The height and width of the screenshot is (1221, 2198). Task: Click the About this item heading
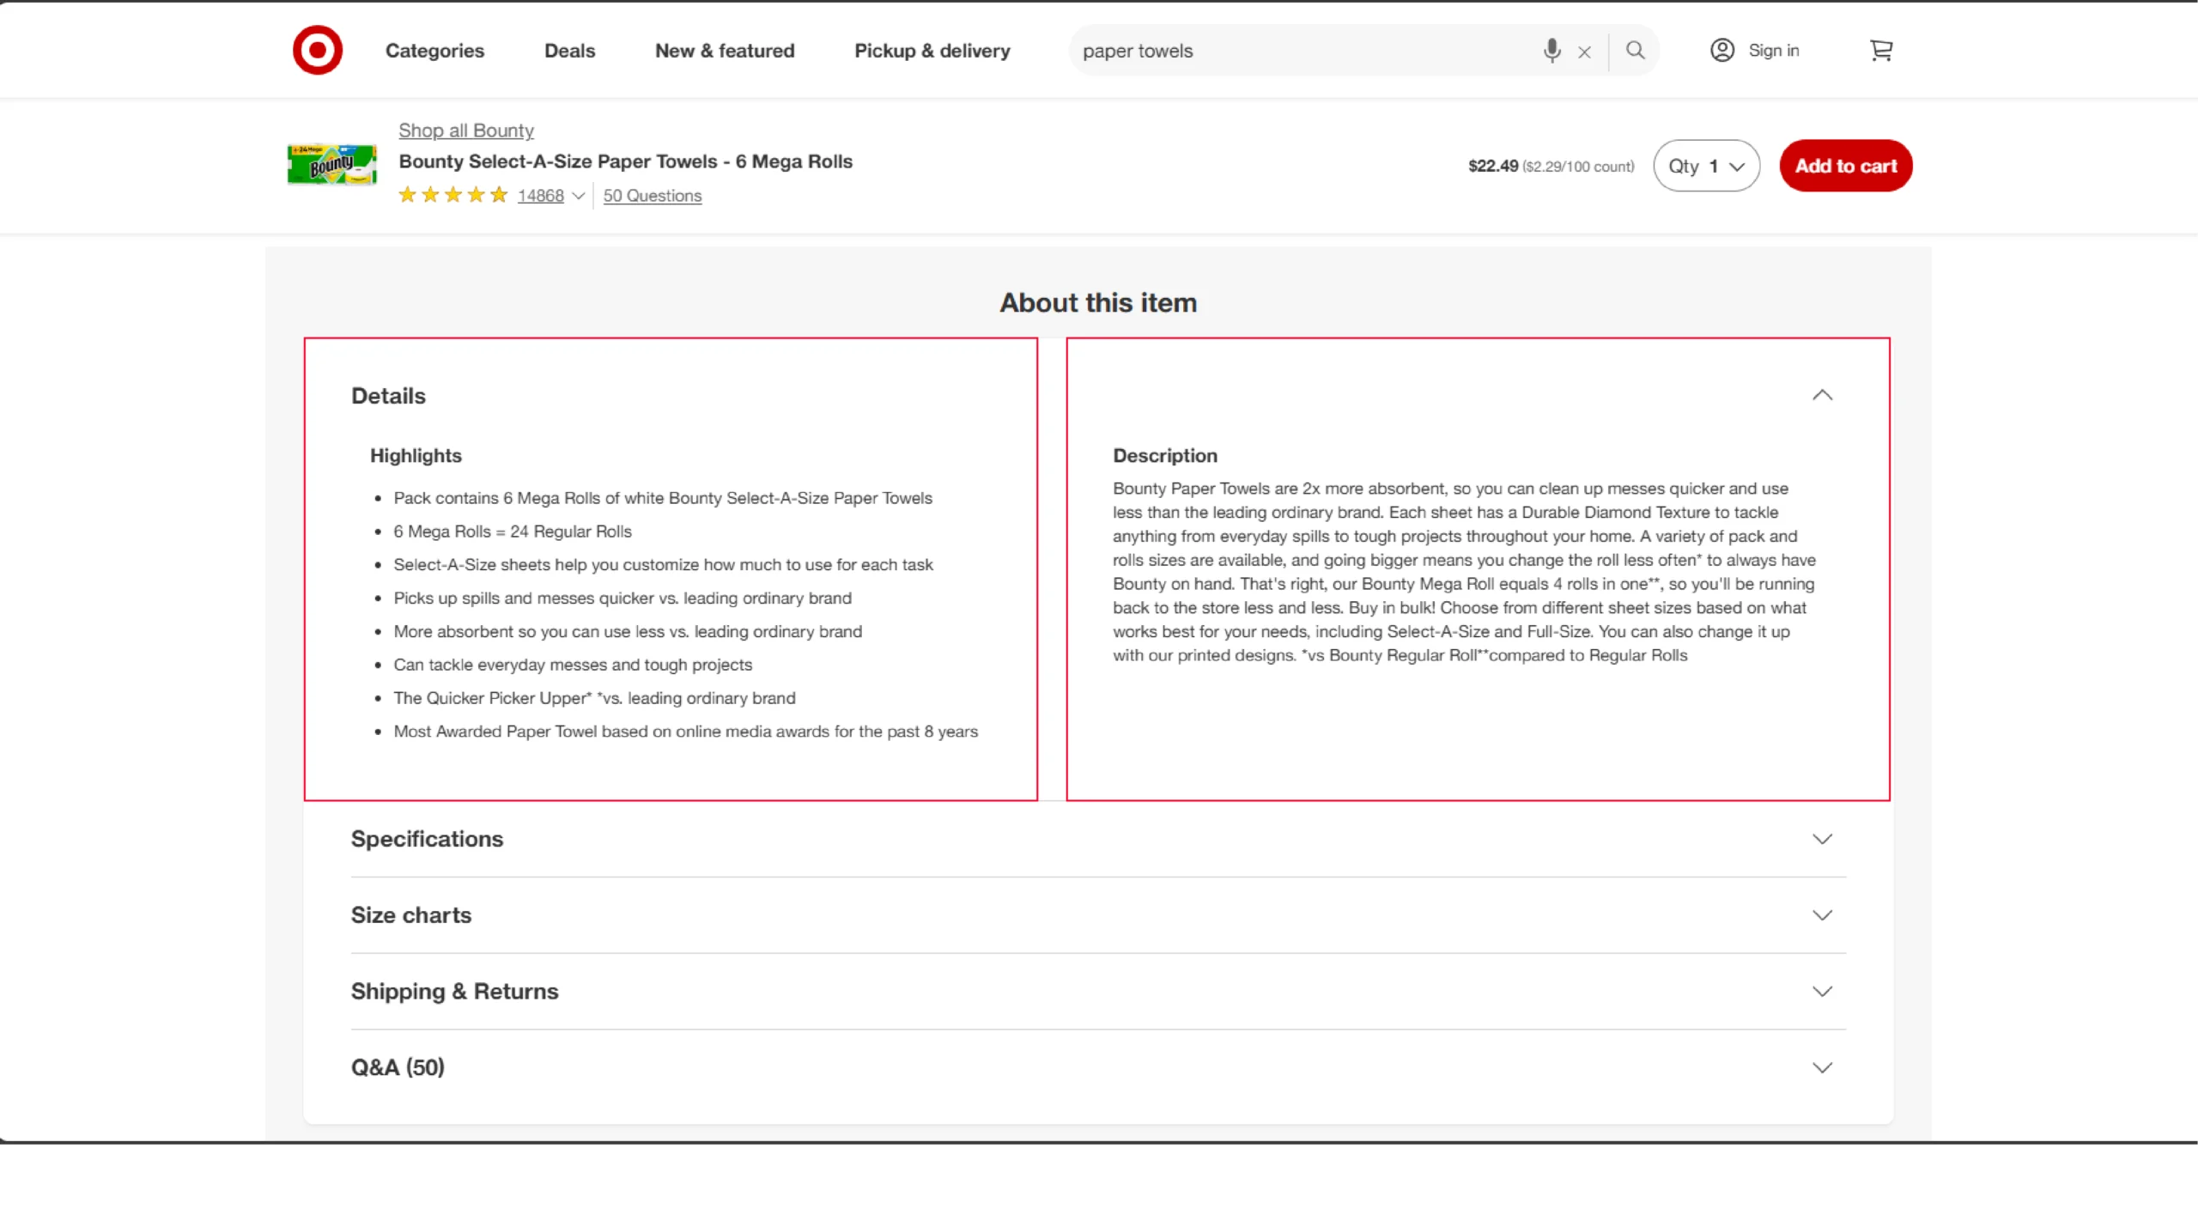click(1098, 302)
